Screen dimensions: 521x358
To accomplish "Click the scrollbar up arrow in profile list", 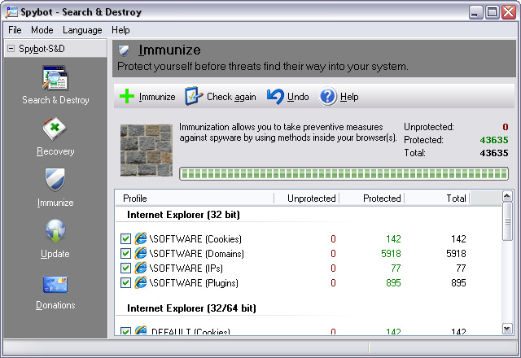I will coord(507,196).
